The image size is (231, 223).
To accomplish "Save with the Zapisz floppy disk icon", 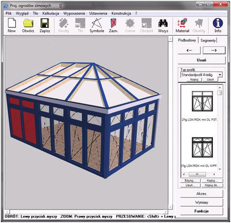I will pos(45,25).
